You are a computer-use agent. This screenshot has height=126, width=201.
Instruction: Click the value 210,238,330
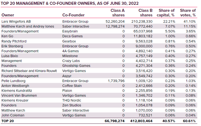142,21
